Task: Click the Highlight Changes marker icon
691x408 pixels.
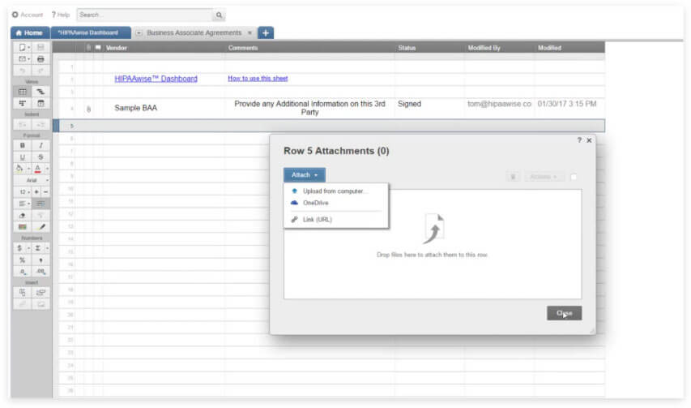Action: (41, 227)
